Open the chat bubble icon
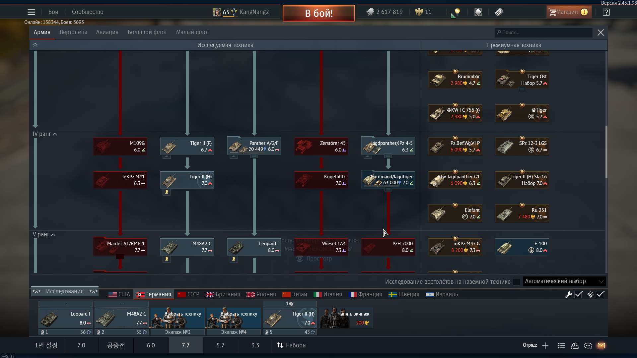This screenshot has height=358, width=637. click(588, 345)
